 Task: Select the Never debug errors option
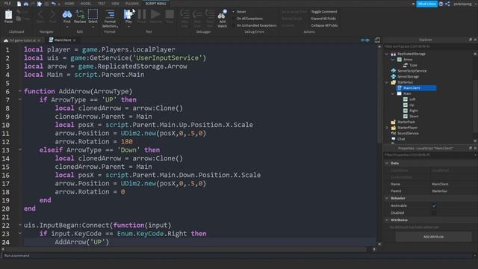point(241,12)
